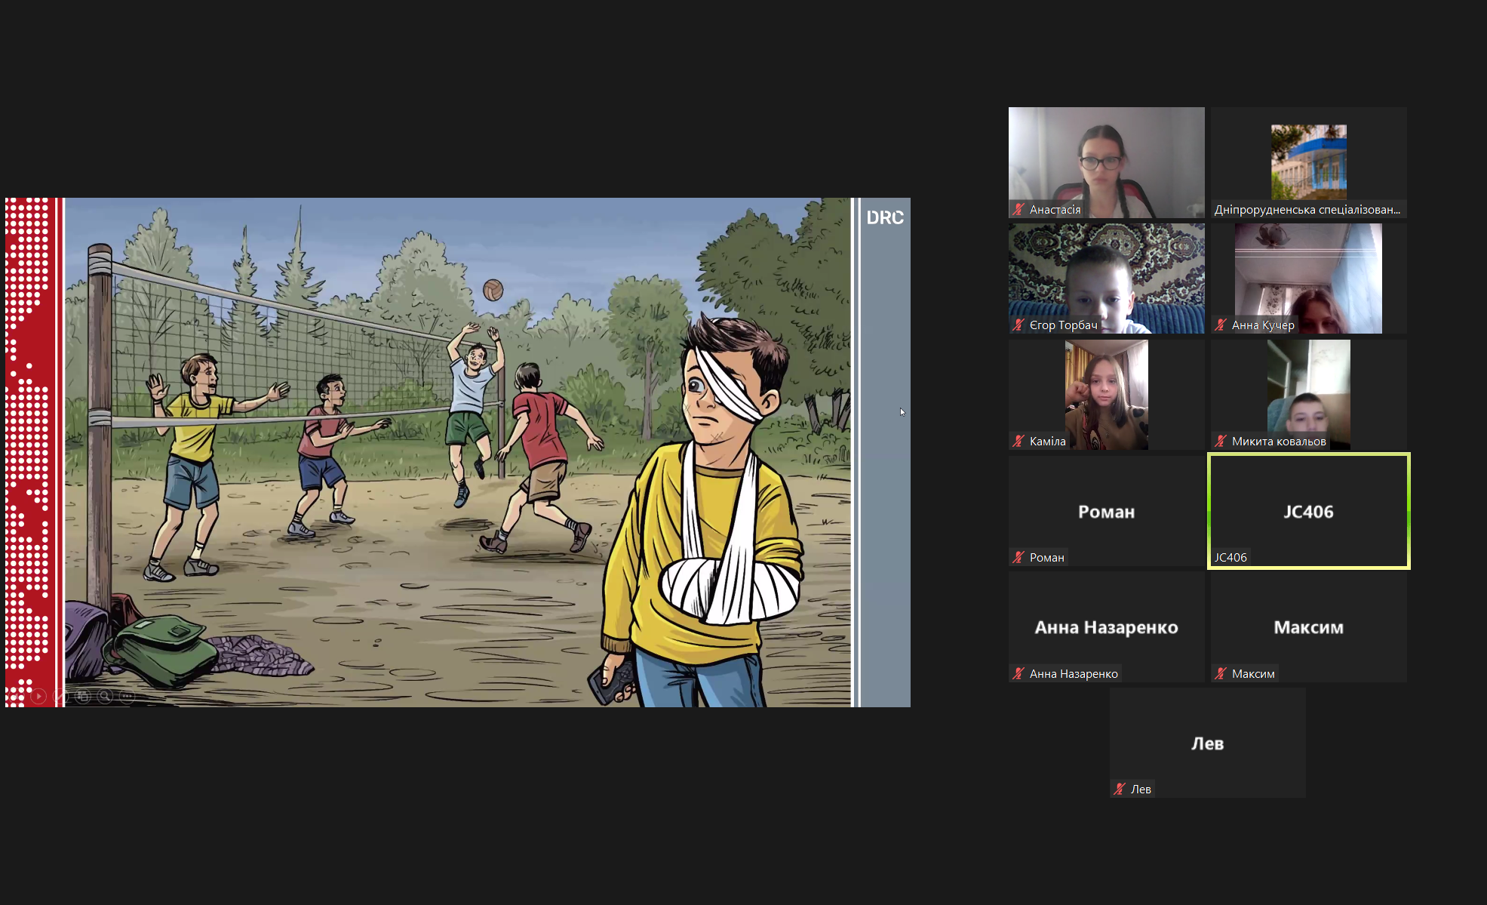
Task: Click the muted mic icon next to Каміла
Action: [1018, 442]
